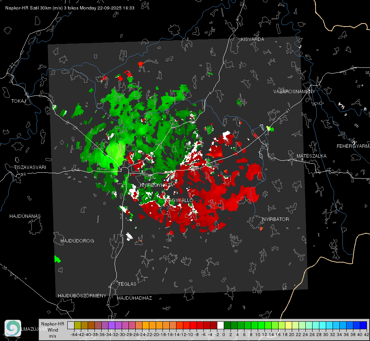Click the TÉGLÁS town label
The height and width of the screenshot is (341, 370).
click(x=127, y=284)
